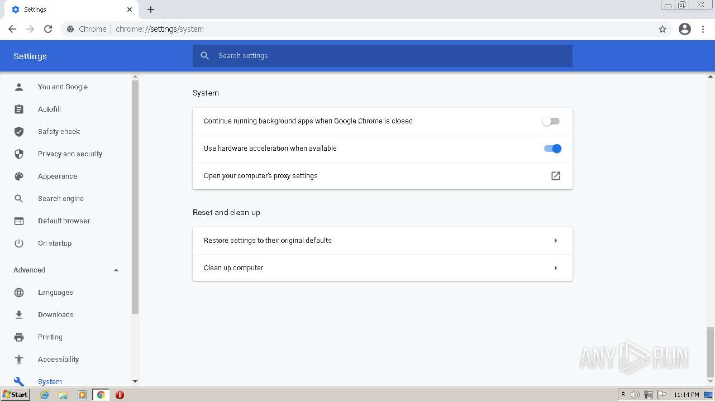Click the Chrome taskbar button
Viewport: 715px width, 402px height.
coord(101,395)
